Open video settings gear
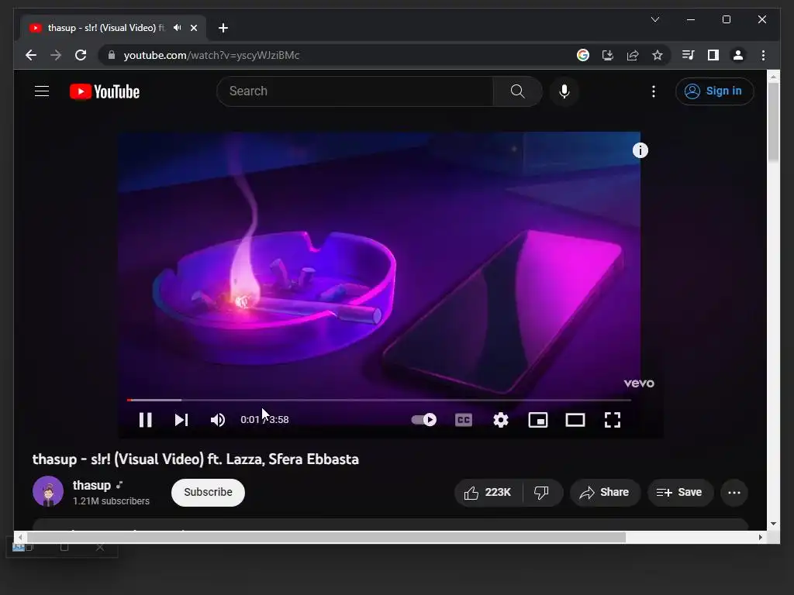794x595 pixels. click(x=501, y=420)
